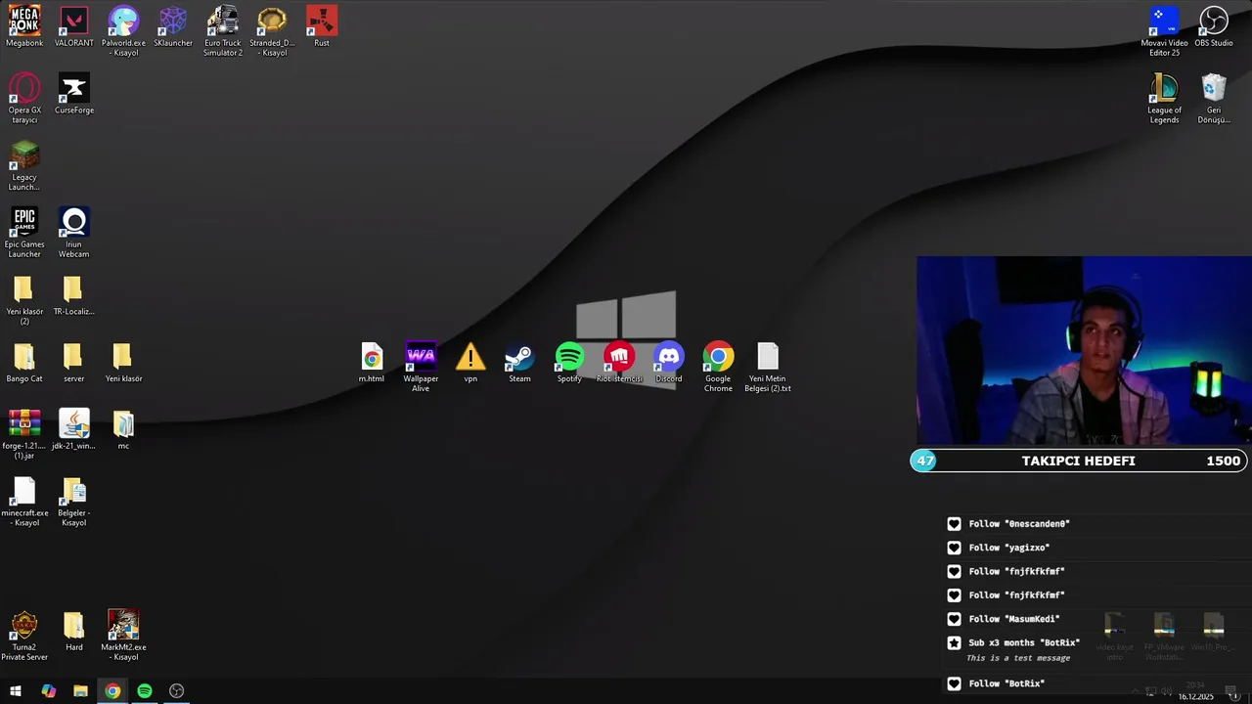Select the Epic Games Launcher icon

[x=24, y=233]
